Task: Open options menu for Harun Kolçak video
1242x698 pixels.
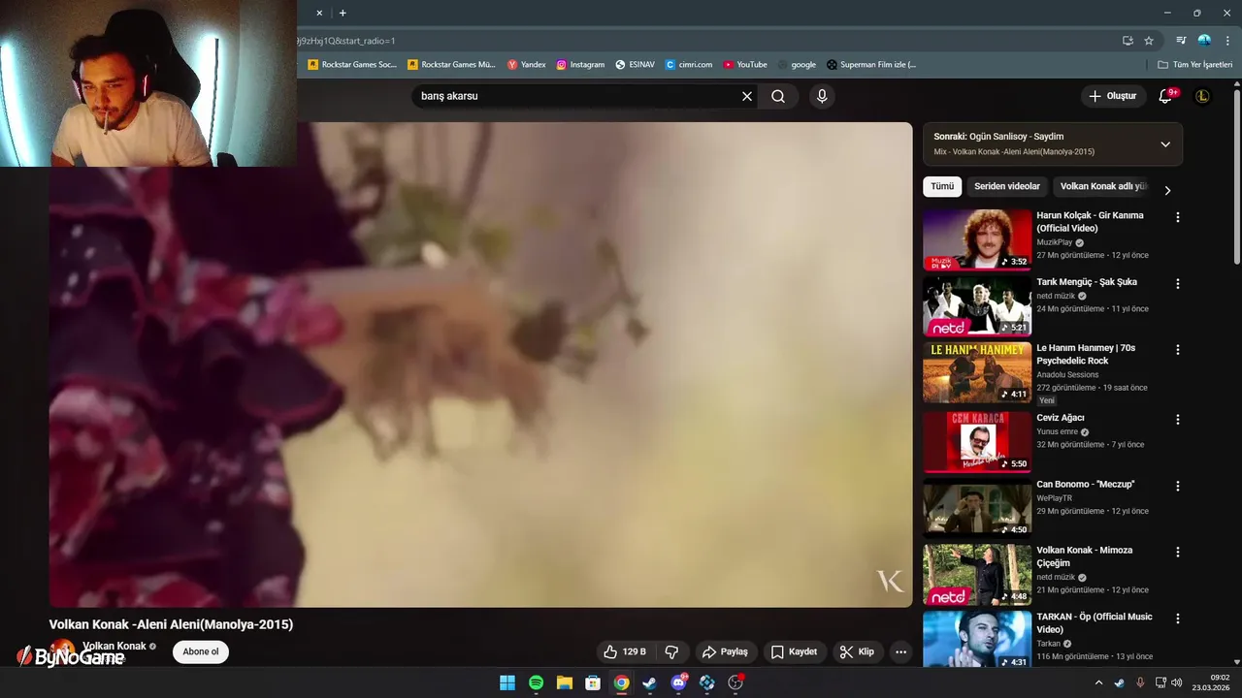Action: [x=1178, y=217]
